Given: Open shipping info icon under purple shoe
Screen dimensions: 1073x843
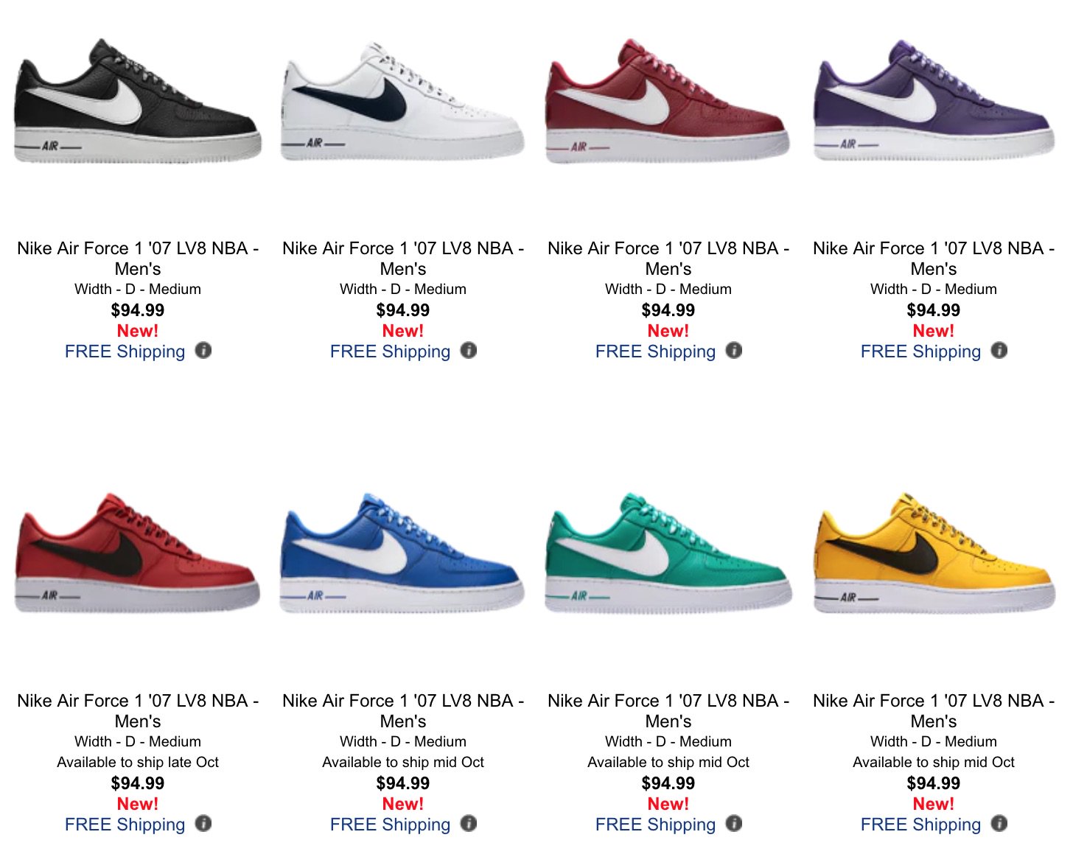Looking at the screenshot, I should 999,351.
